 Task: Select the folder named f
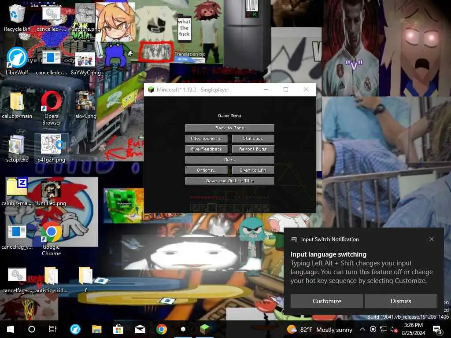click(x=85, y=279)
